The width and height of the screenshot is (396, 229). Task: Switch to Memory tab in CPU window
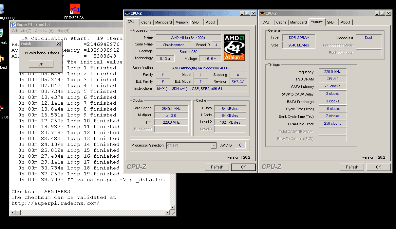pos(182,22)
